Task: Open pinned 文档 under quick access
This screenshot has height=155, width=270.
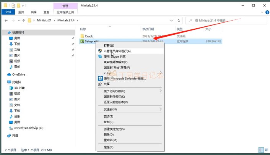Action: (x=17, y=50)
